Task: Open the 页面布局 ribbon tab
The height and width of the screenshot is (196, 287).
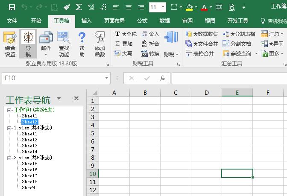Action: (x=114, y=21)
